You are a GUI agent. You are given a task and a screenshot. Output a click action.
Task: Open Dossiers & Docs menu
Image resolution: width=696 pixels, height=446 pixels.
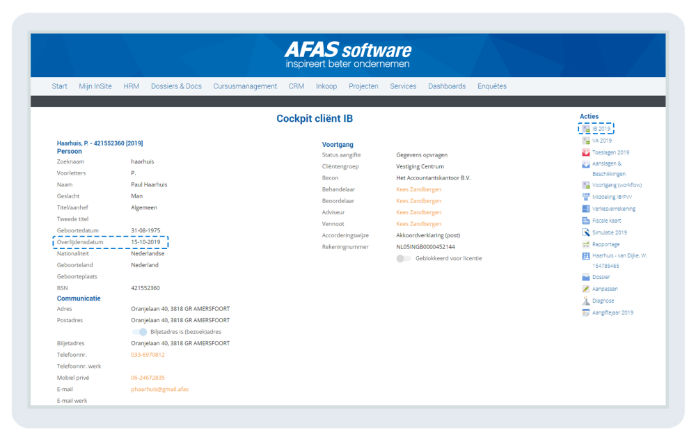tap(176, 86)
